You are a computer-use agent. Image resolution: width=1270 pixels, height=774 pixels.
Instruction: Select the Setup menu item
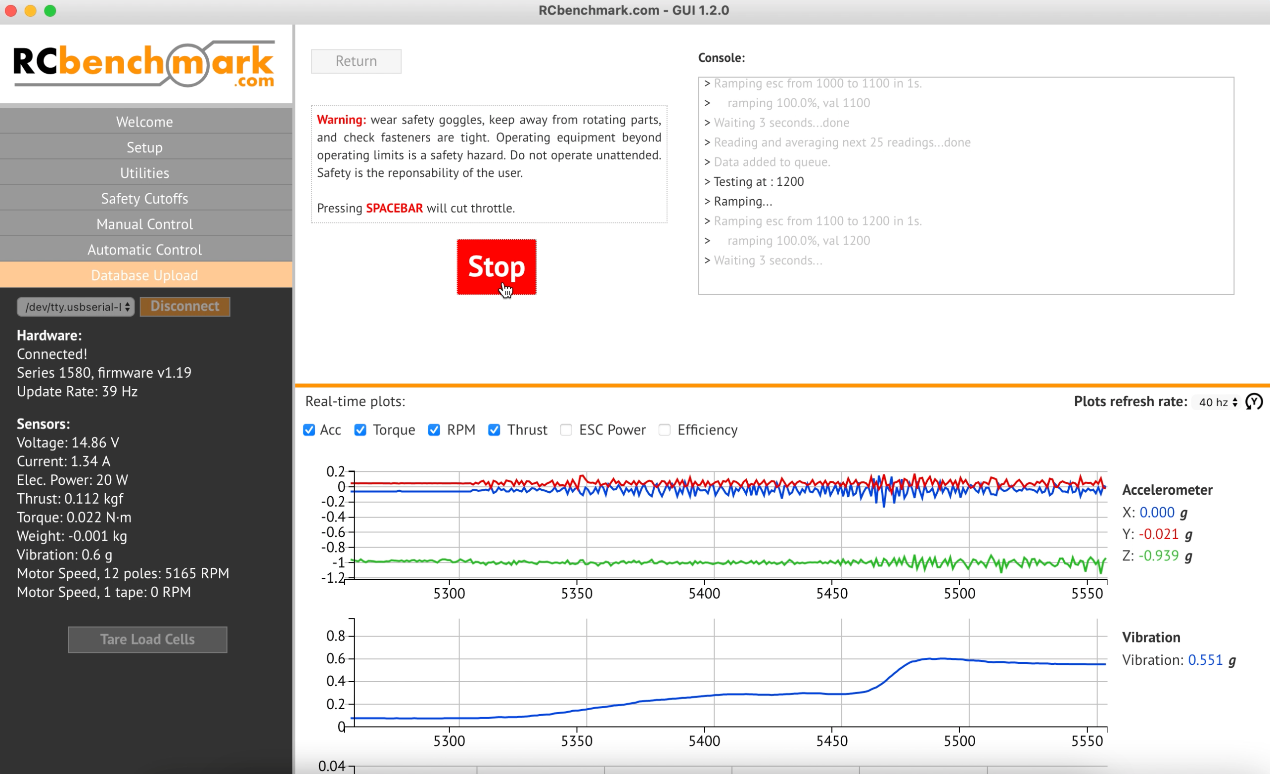(145, 147)
